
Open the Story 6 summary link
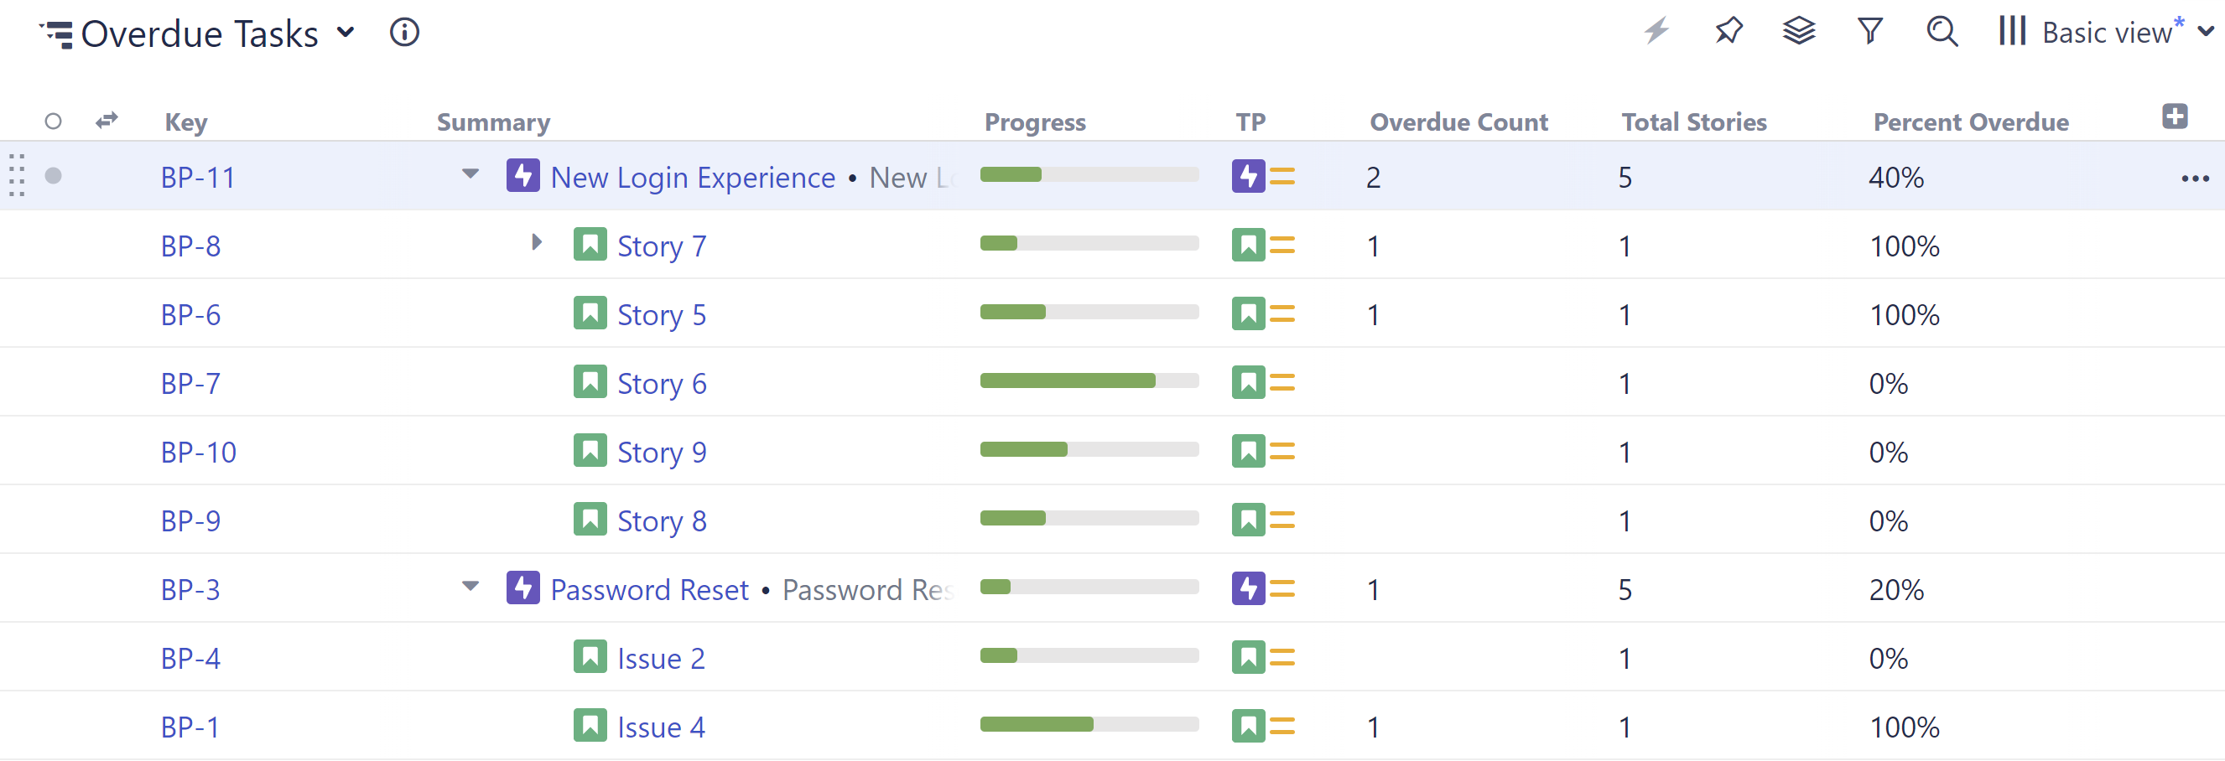(662, 384)
